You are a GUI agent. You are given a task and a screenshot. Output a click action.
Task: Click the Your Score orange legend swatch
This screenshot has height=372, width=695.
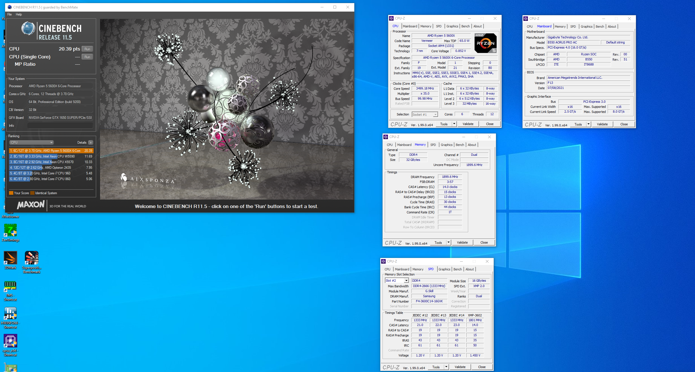(x=11, y=193)
